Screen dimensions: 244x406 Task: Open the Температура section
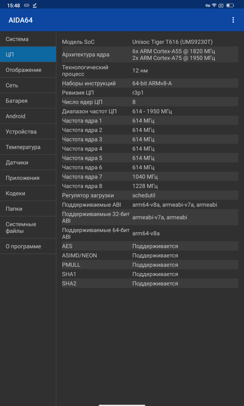(x=28, y=147)
